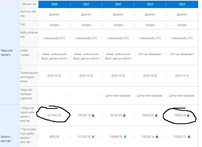Screen dimensions: 202x147
Task: Click red down arrow beside 92160.00
Action: click(124, 115)
